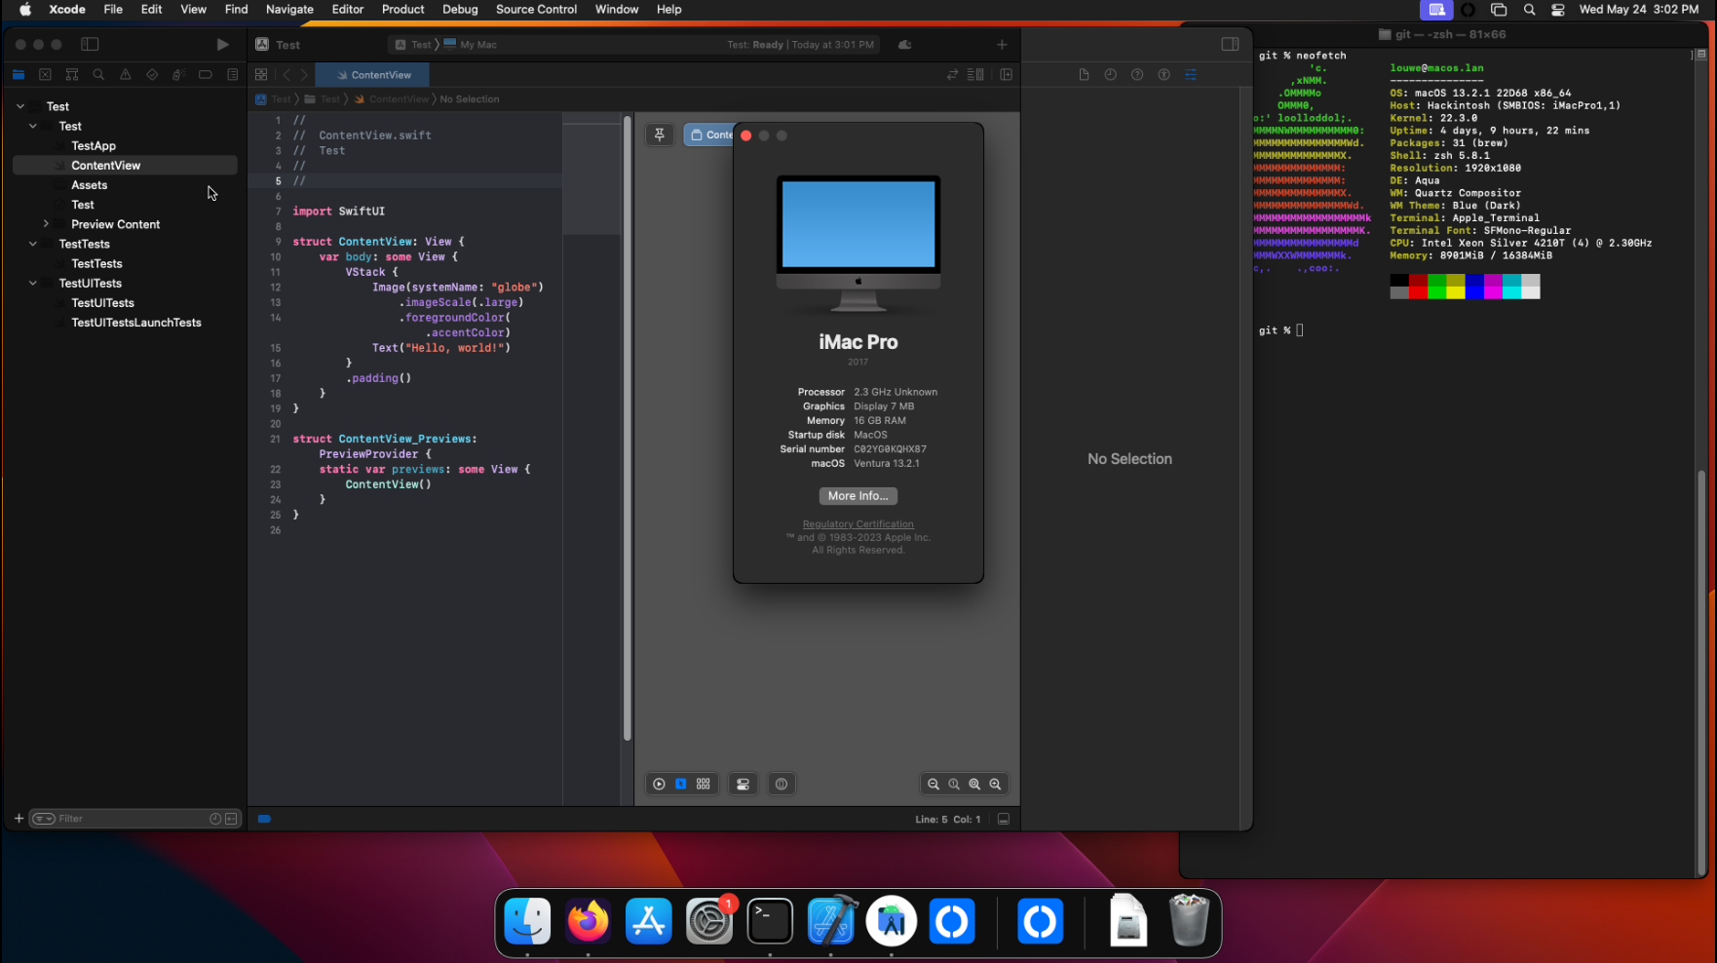This screenshot has height=963, width=1717.
Task: Collapse the TestTests group
Action: 33,244
